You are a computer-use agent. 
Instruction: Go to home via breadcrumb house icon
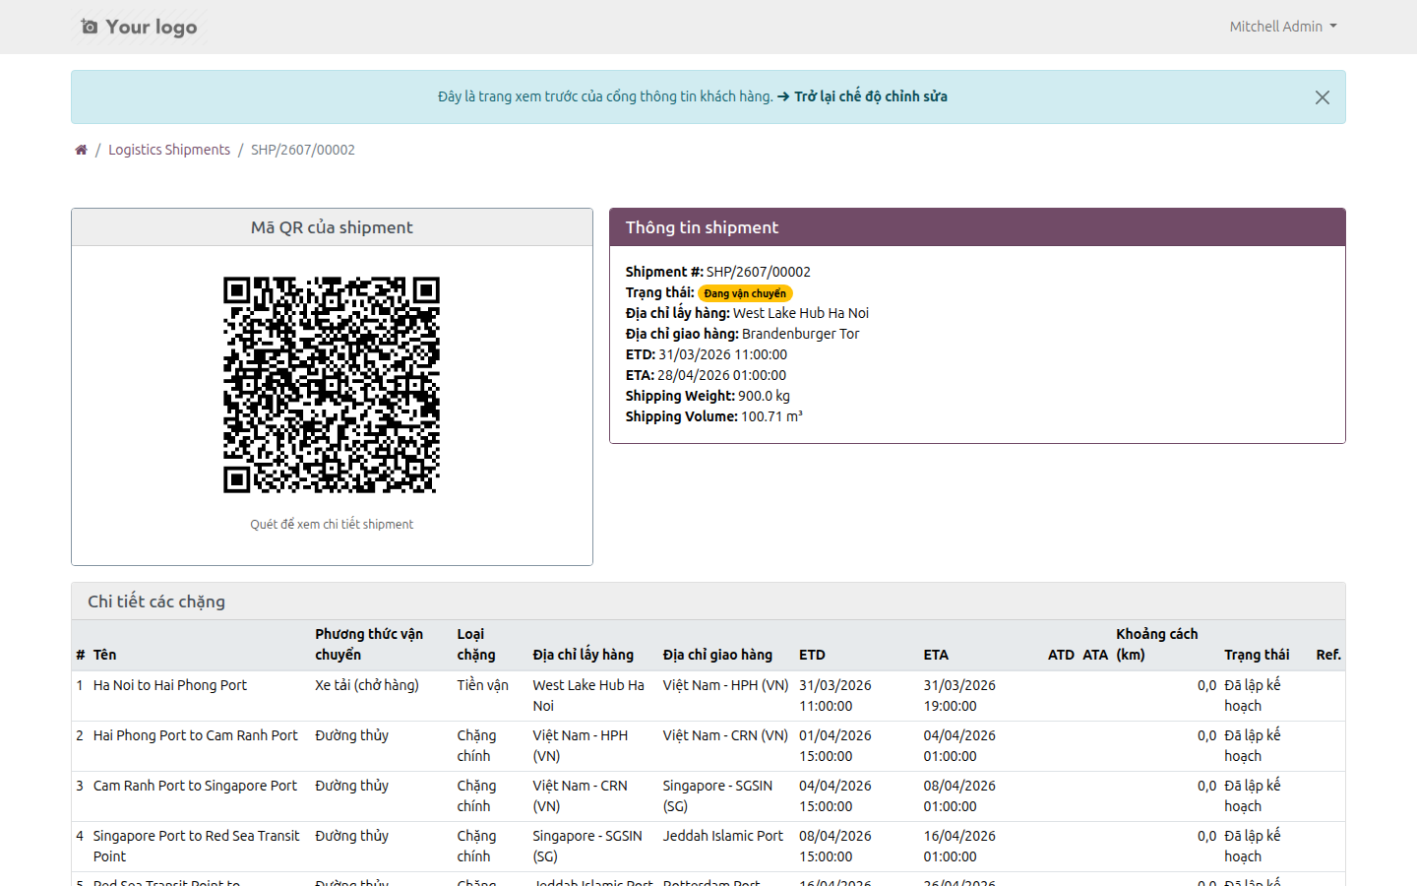pos(81,150)
